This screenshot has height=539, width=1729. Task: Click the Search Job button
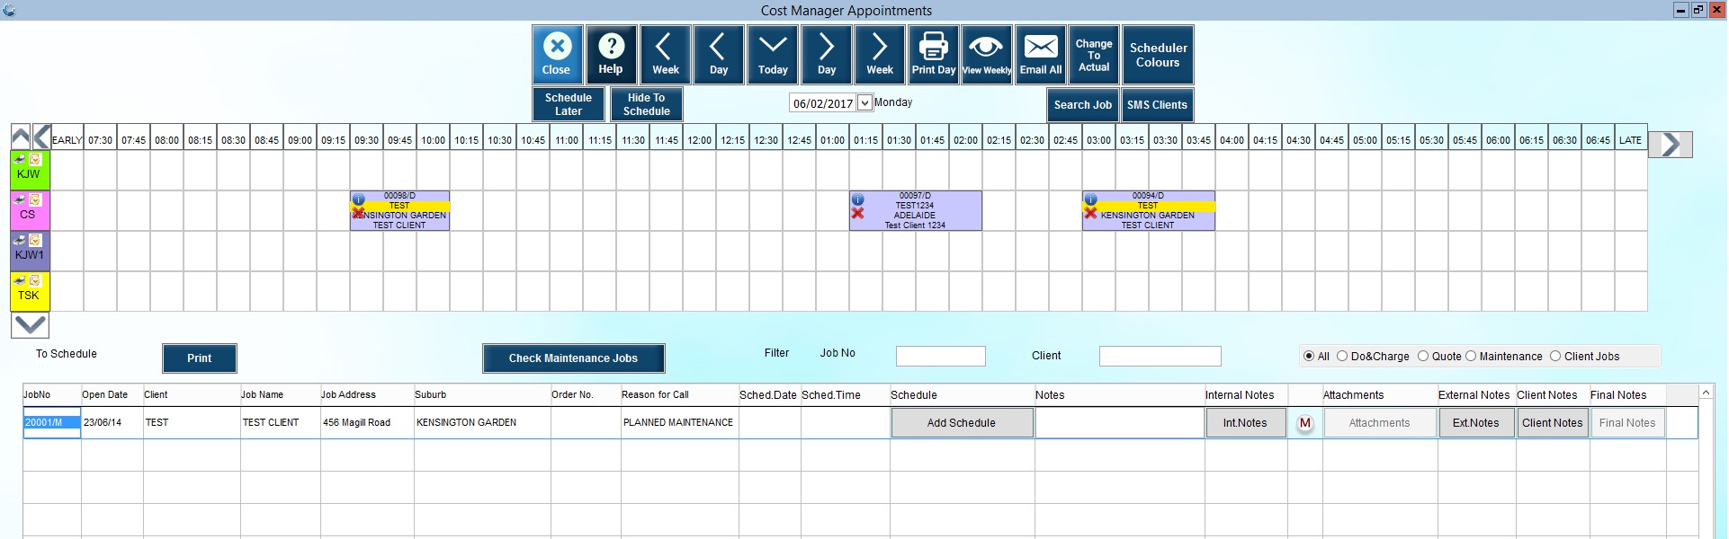tap(1083, 105)
